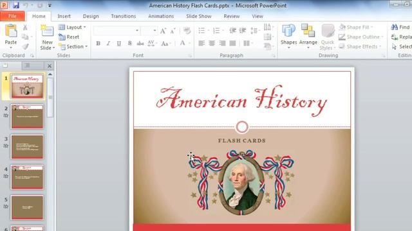Viewport: 412px width, 231px height.
Task: Click the Reset slide button
Action: pyautogui.click(x=69, y=37)
